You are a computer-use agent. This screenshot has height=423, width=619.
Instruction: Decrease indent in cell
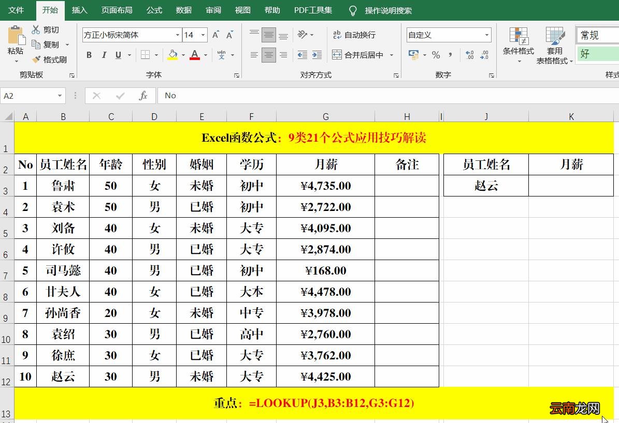(303, 55)
